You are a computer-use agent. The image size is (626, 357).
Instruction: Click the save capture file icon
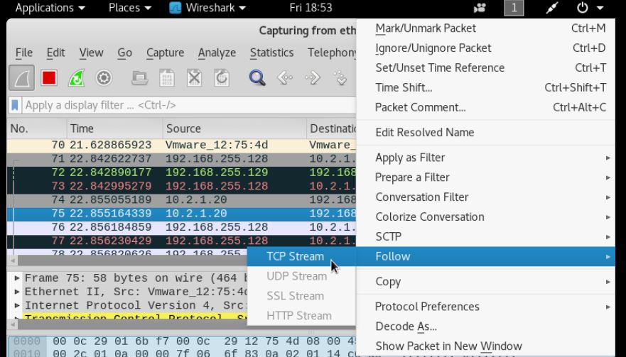(x=167, y=78)
